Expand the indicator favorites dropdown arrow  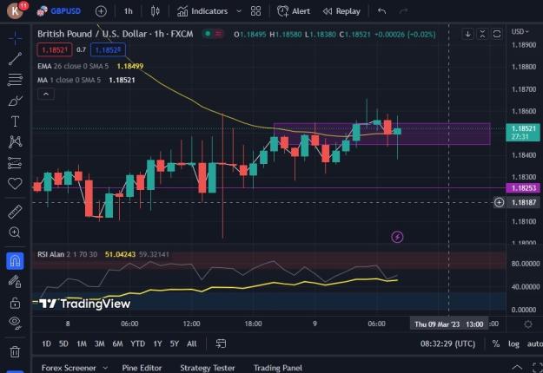pos(239,11)
